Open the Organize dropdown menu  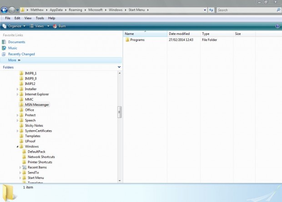point(14,26)
